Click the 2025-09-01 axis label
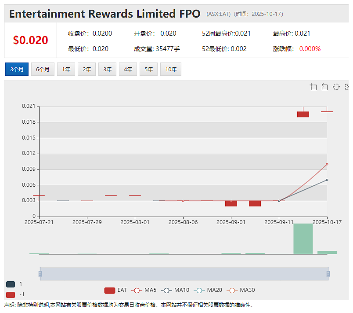353x313 pixels. [x=231, y=222]
